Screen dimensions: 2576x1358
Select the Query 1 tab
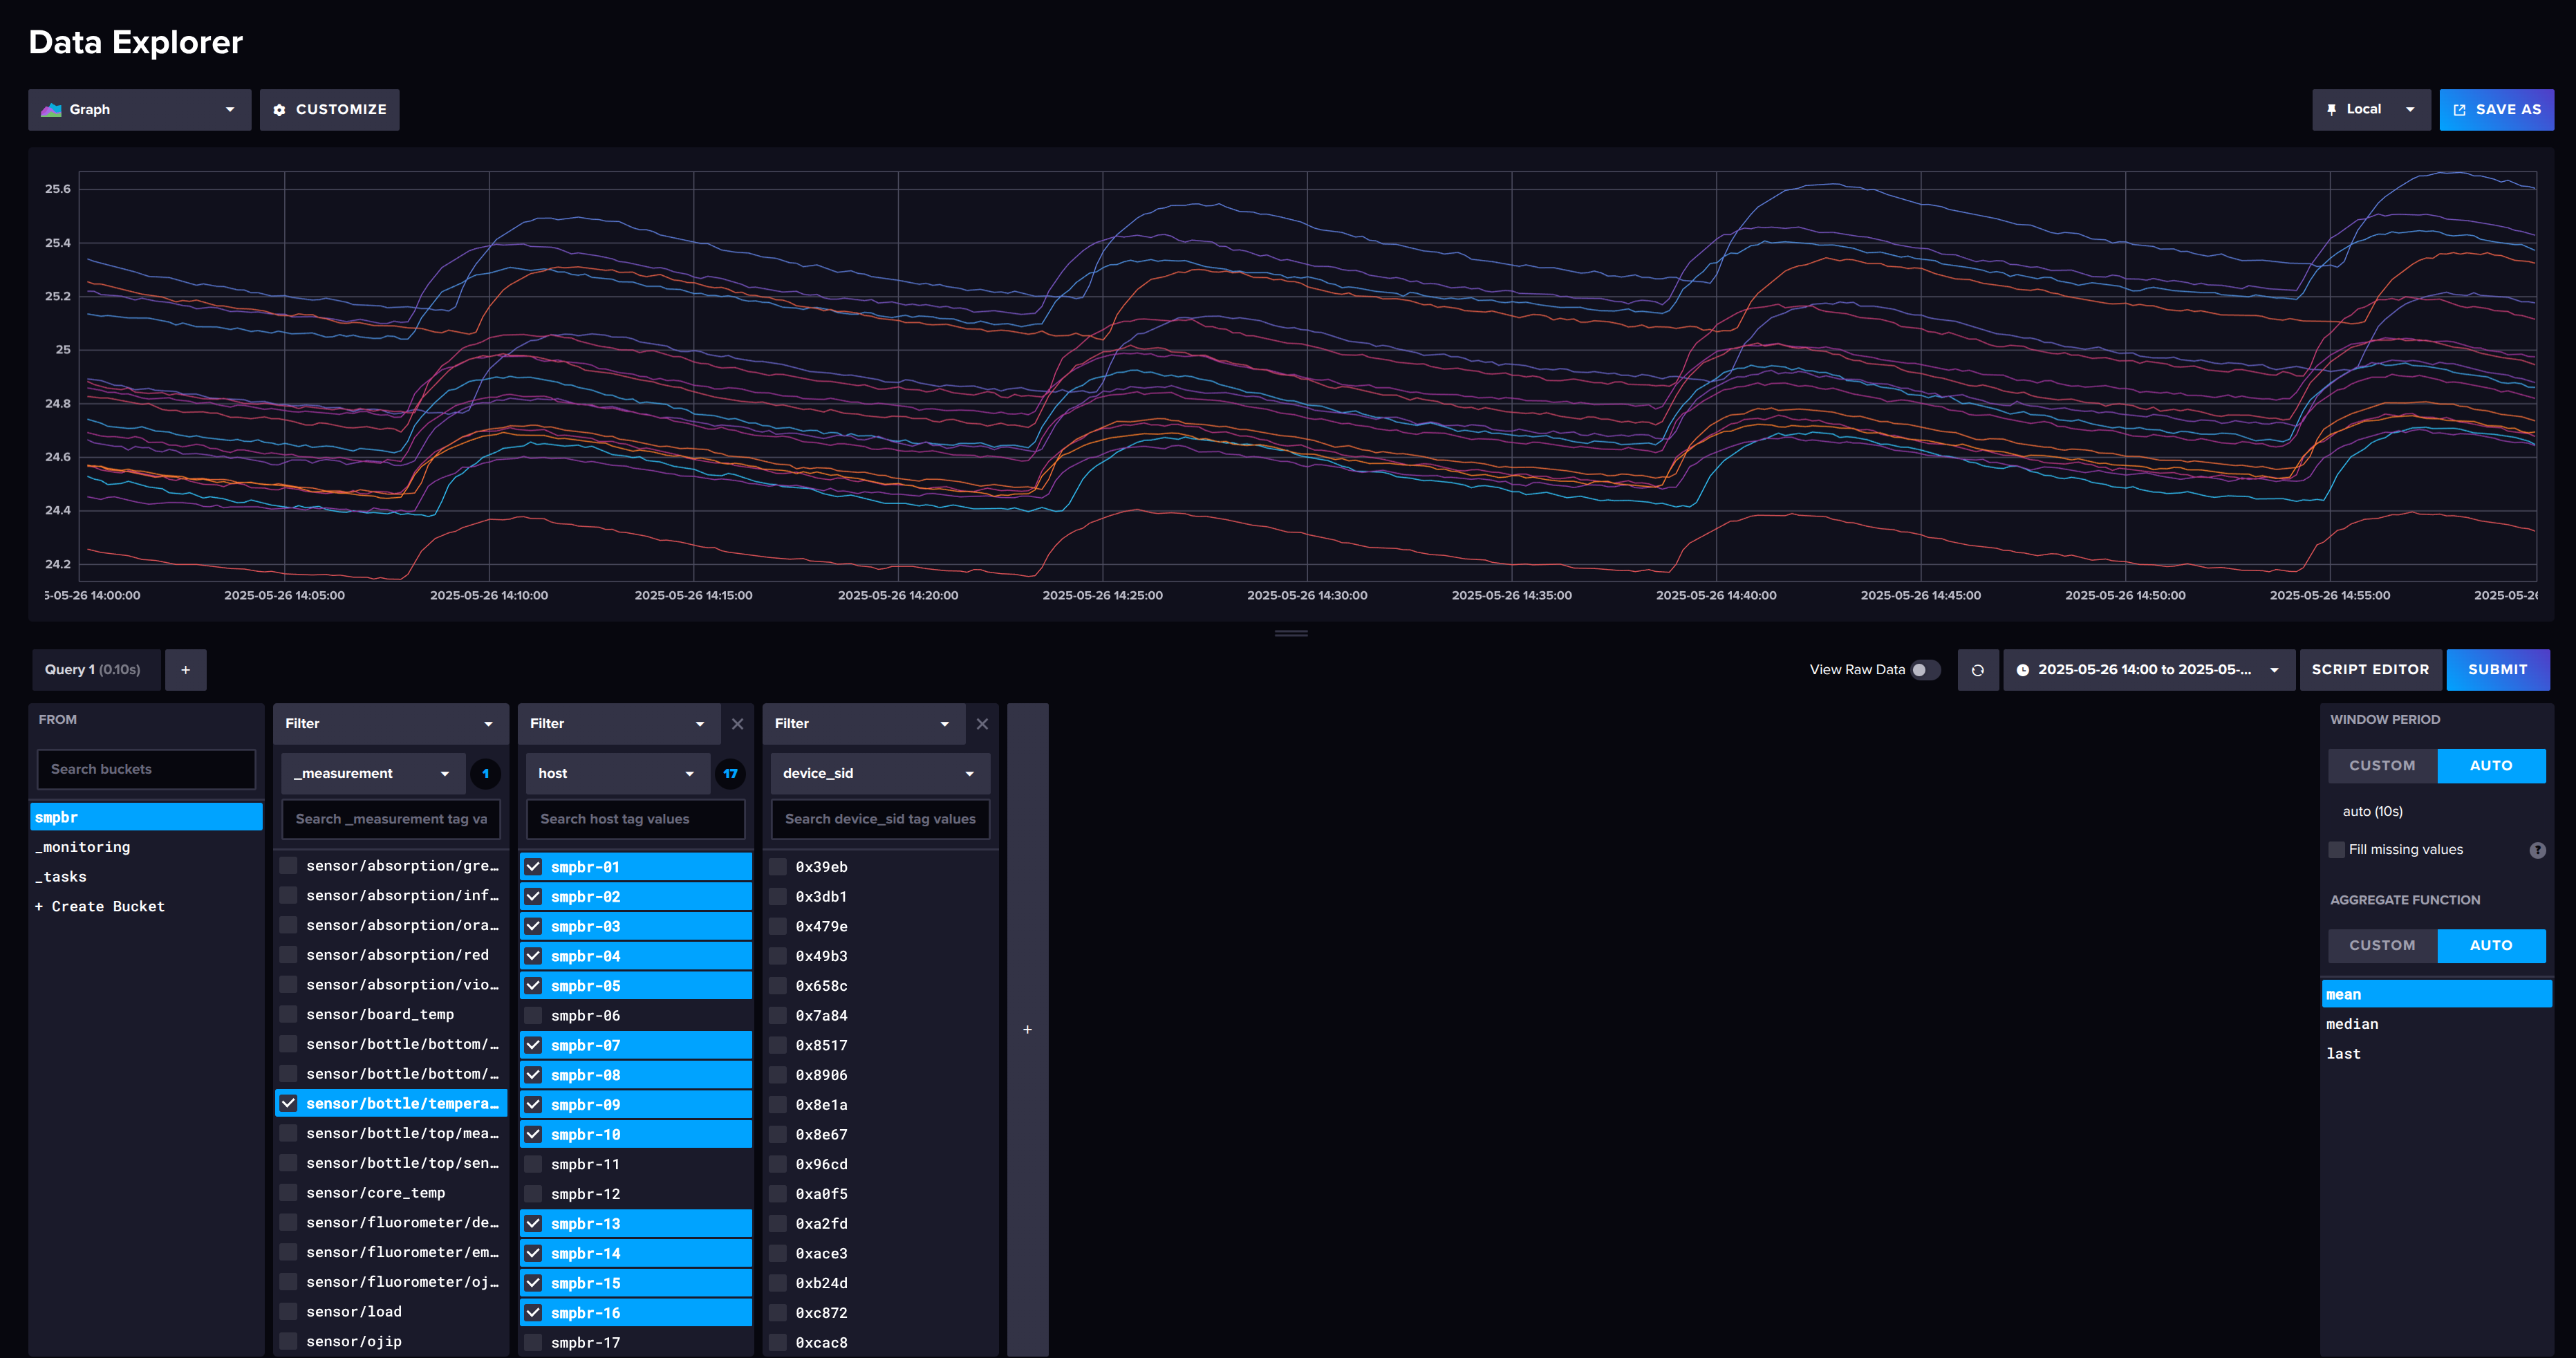point(92,670)
